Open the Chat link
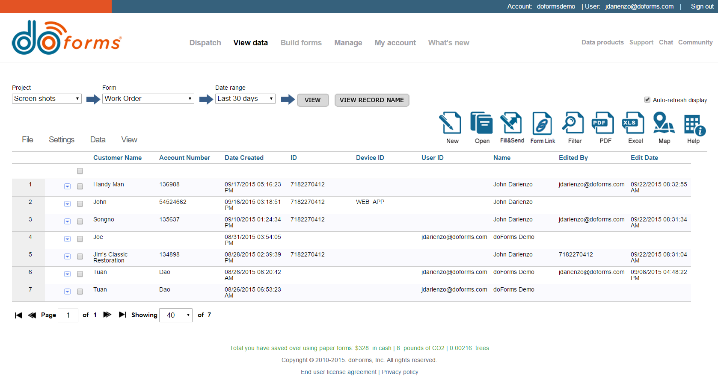Viewport: 718px width, 386px height. click(x=666, y=42)
